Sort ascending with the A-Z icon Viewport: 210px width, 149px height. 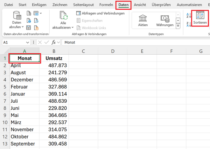click(188, 15)
